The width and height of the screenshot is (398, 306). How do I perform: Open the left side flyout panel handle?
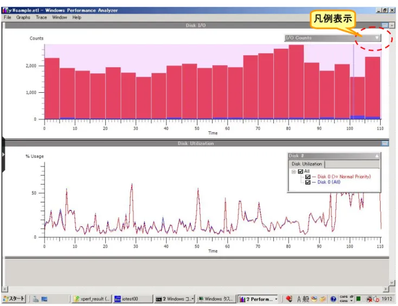(3, 155)
